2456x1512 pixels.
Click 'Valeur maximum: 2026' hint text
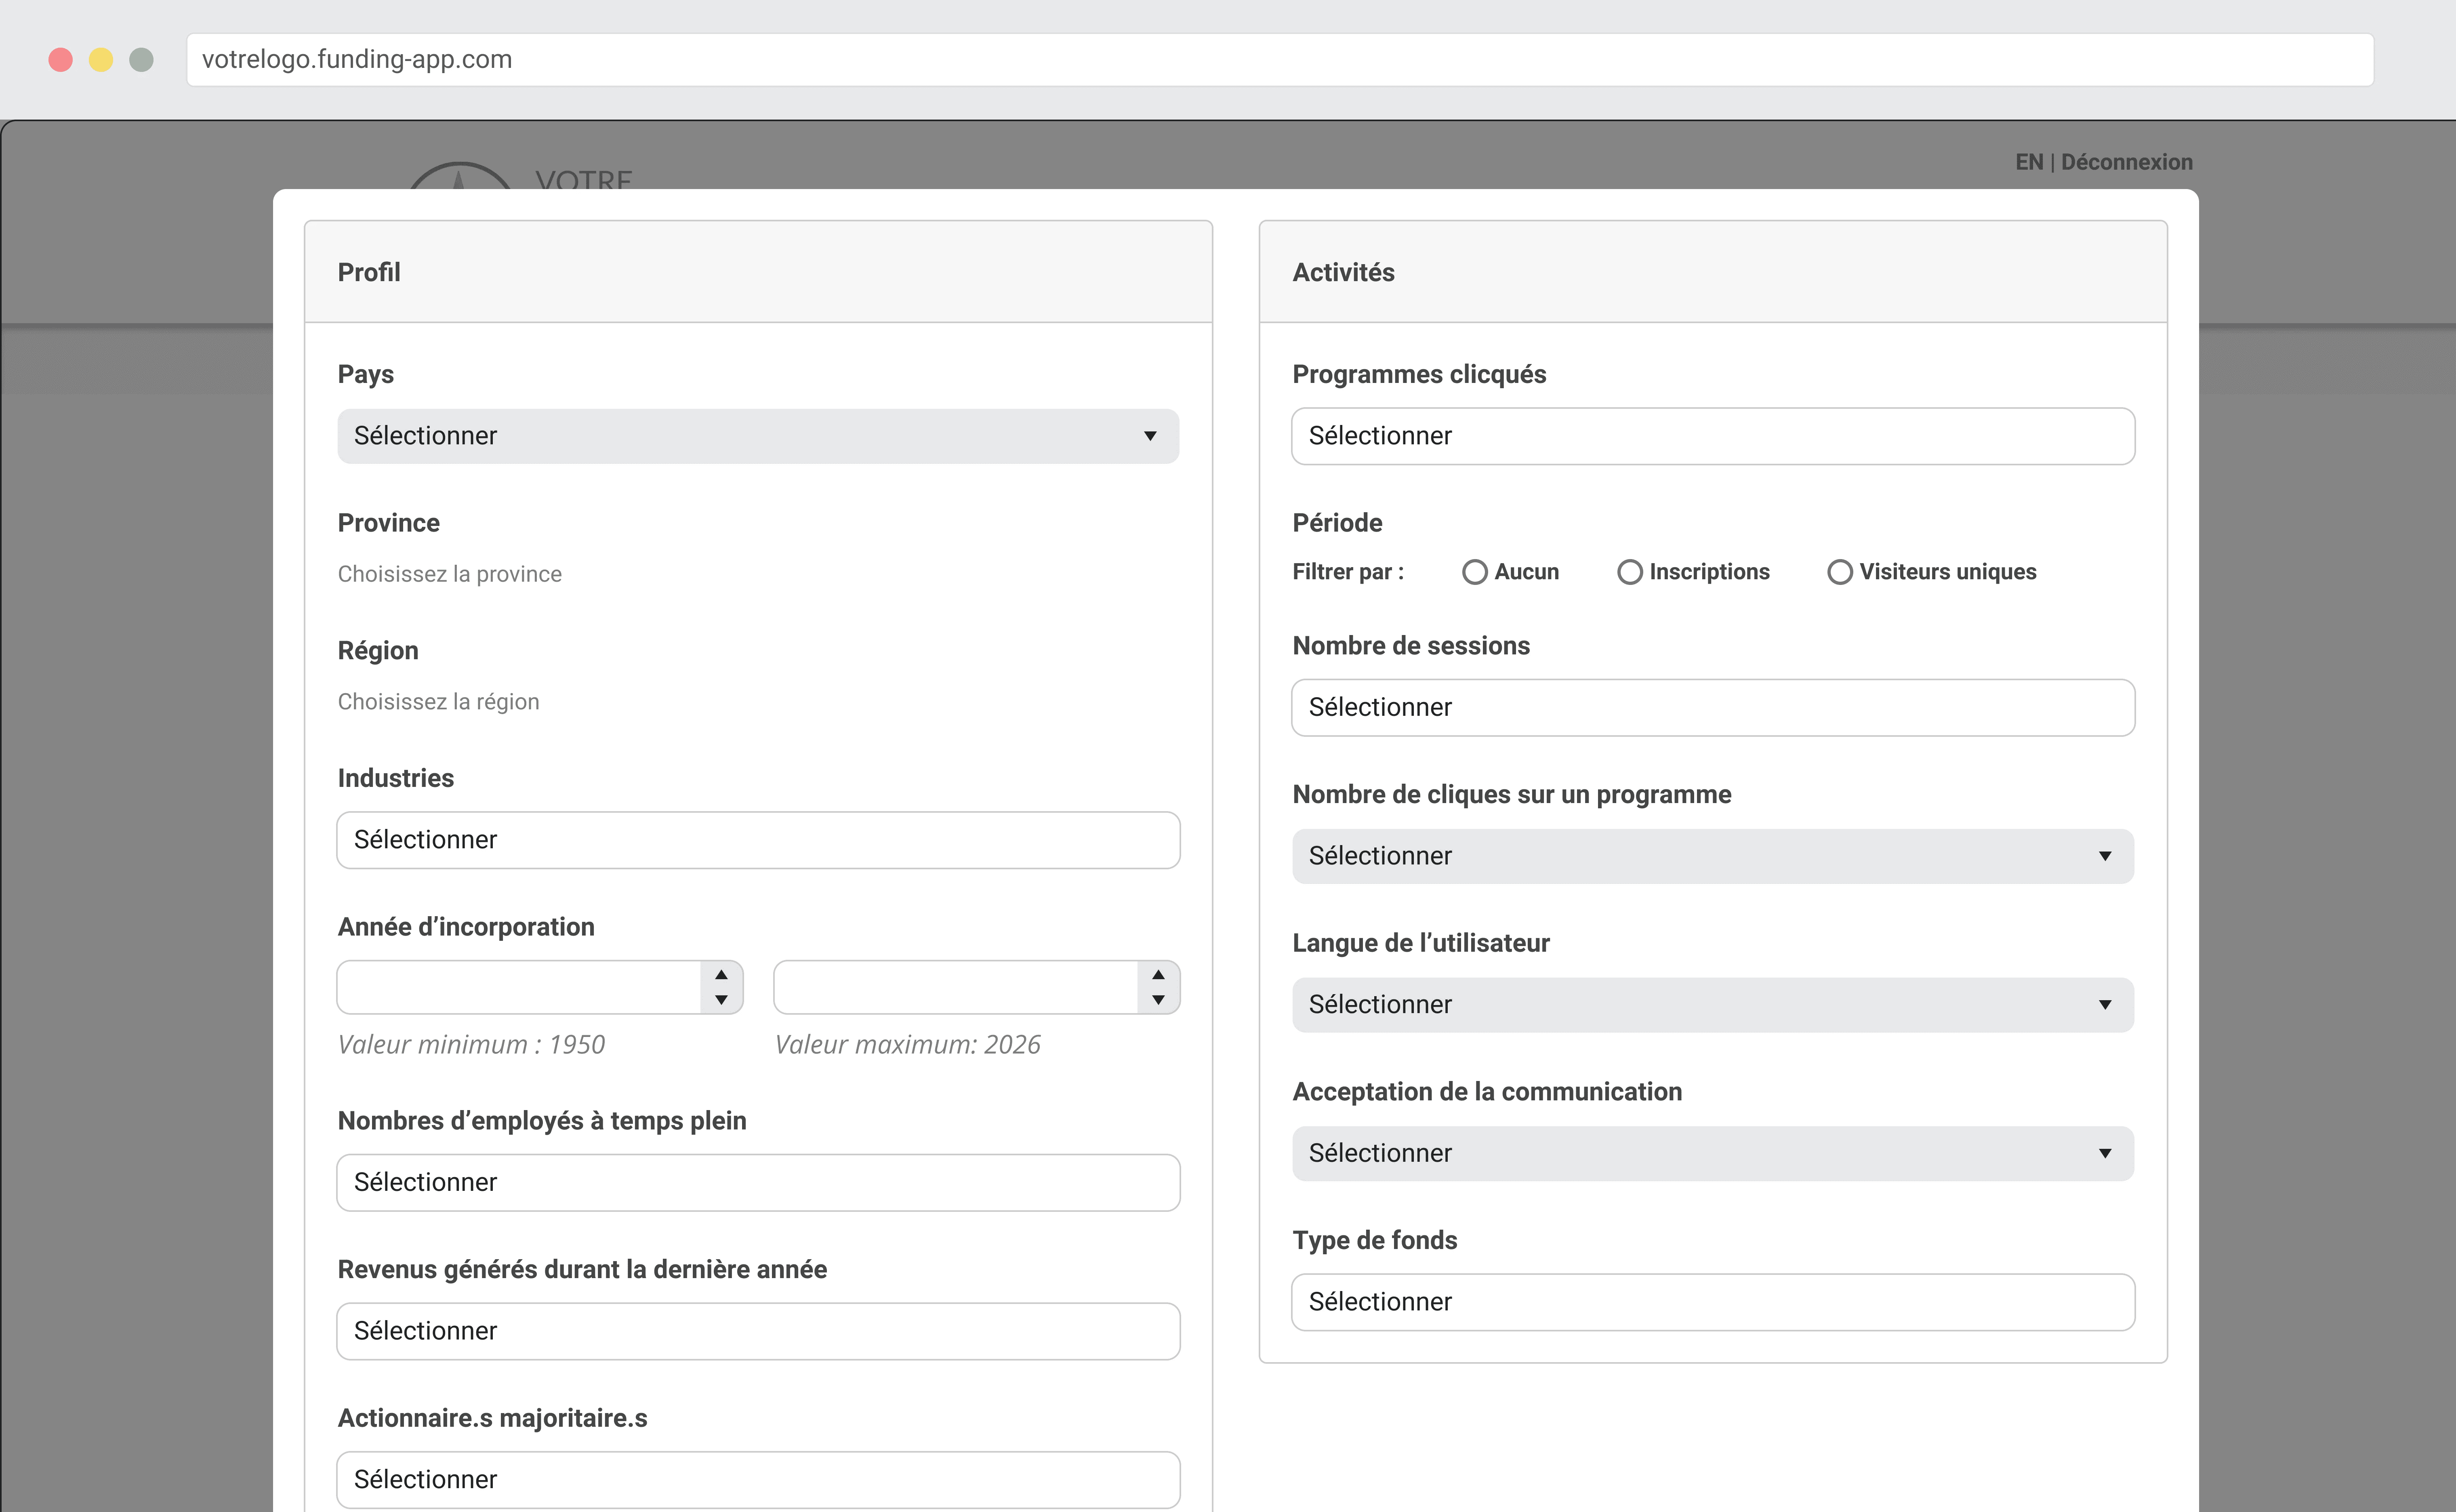click(x=908, y=1045)
